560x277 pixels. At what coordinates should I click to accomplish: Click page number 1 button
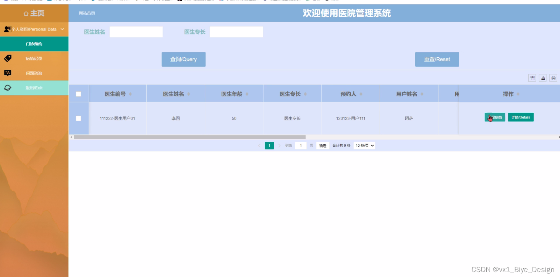tap(269, 146)
